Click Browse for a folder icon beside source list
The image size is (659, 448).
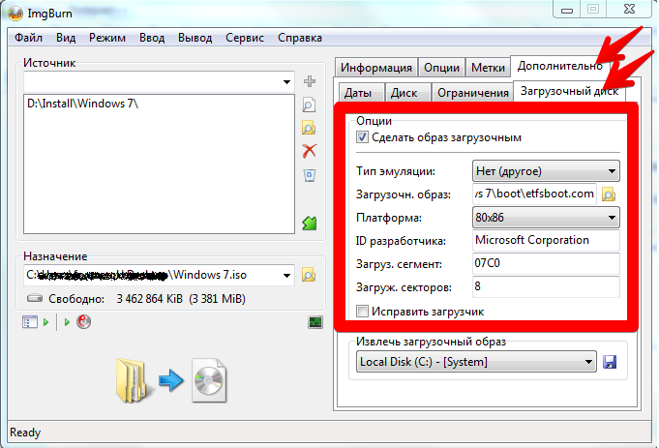309,128
